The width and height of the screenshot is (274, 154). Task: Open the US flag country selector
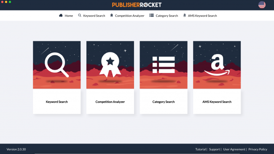[262, 5]
